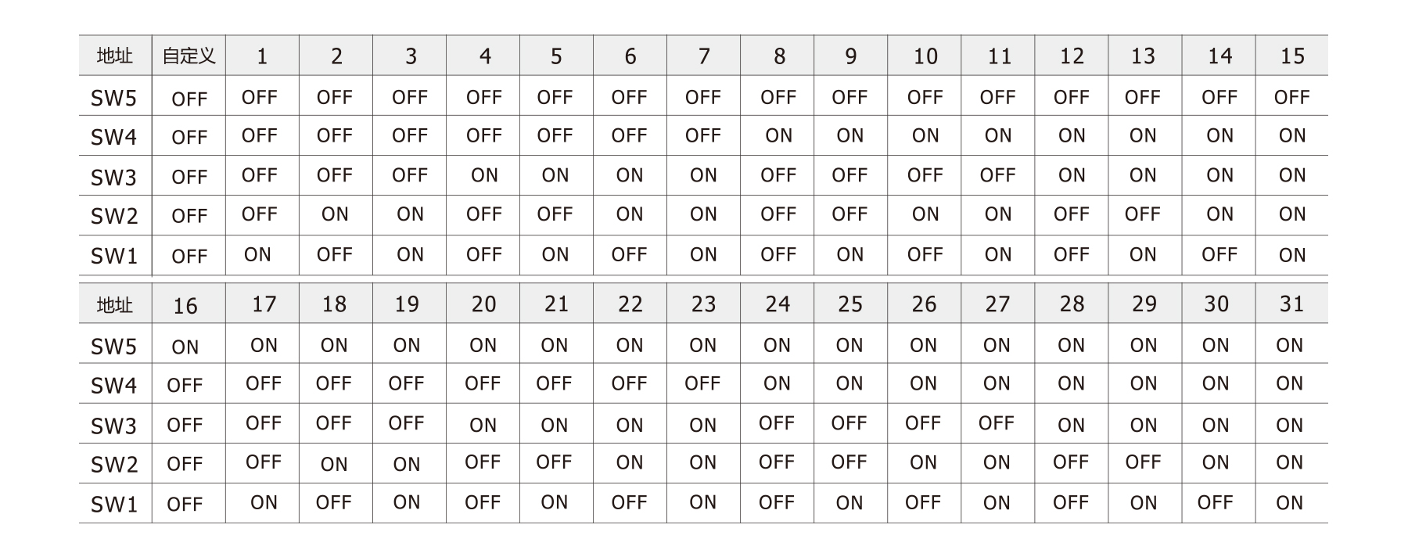Select SW1 OFF cell under address 30
The height and width of the screenshot is (557, 1408).
(x=1215, y=502)
